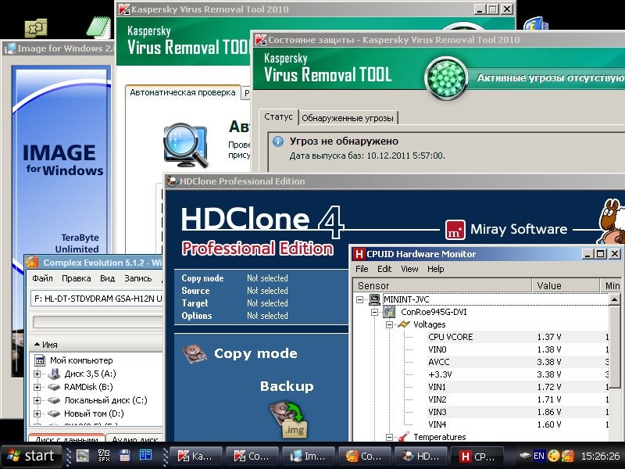Image resolution: width=625 pixels, height=469 pixels.
Task: Select the MININT-JVC computer icon
Action: click(374, 299)
